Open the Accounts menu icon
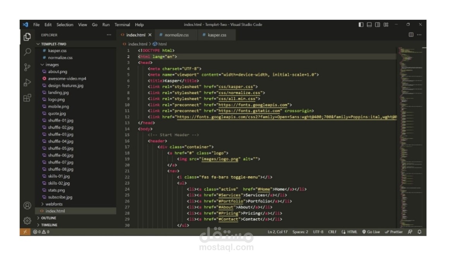453x257 pixels. (x=27, y=206)
